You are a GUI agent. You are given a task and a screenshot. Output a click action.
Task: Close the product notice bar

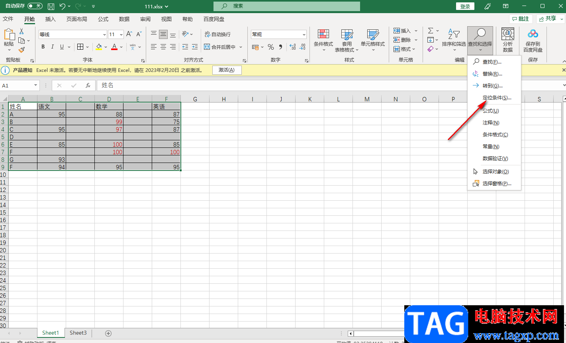click(x=563, y=70)
